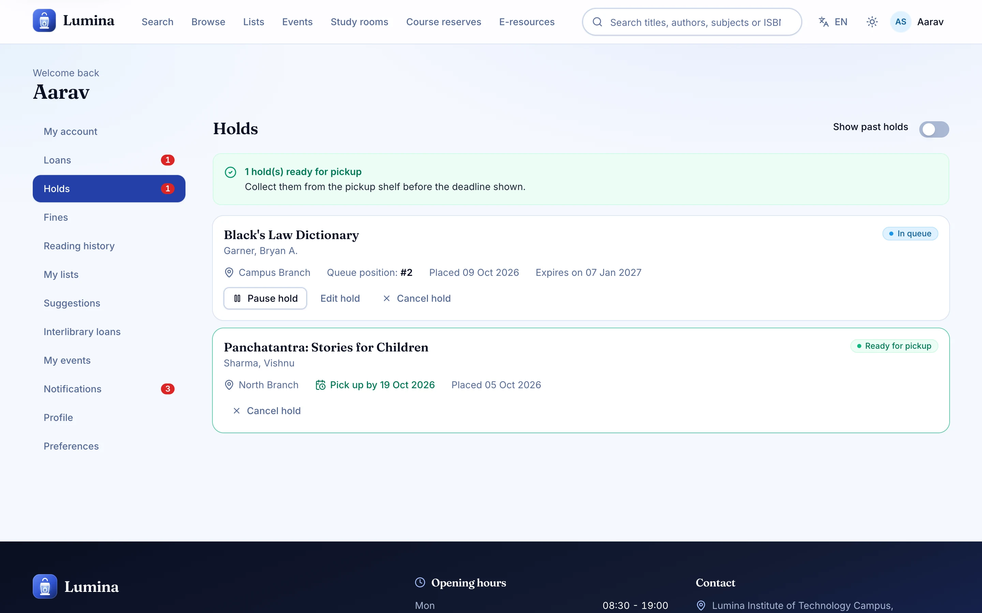Viewport: 982px width, 613px height.
Task: Toggle the light theme sun icon
Action: tap(872, 22)
